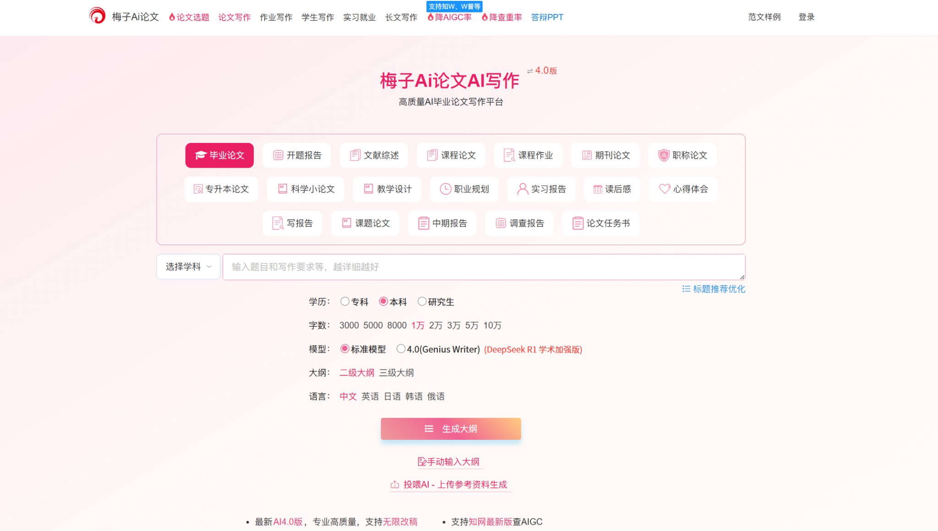
Task: Select the 5000 word count option
Action: pyautogui.click(x=373, y=325)
